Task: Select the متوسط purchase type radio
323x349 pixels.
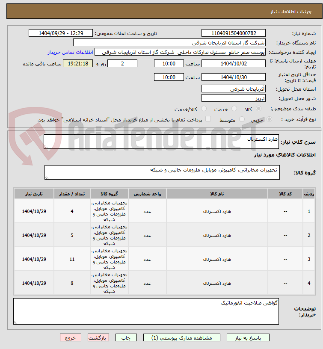Action: point(242,119)
